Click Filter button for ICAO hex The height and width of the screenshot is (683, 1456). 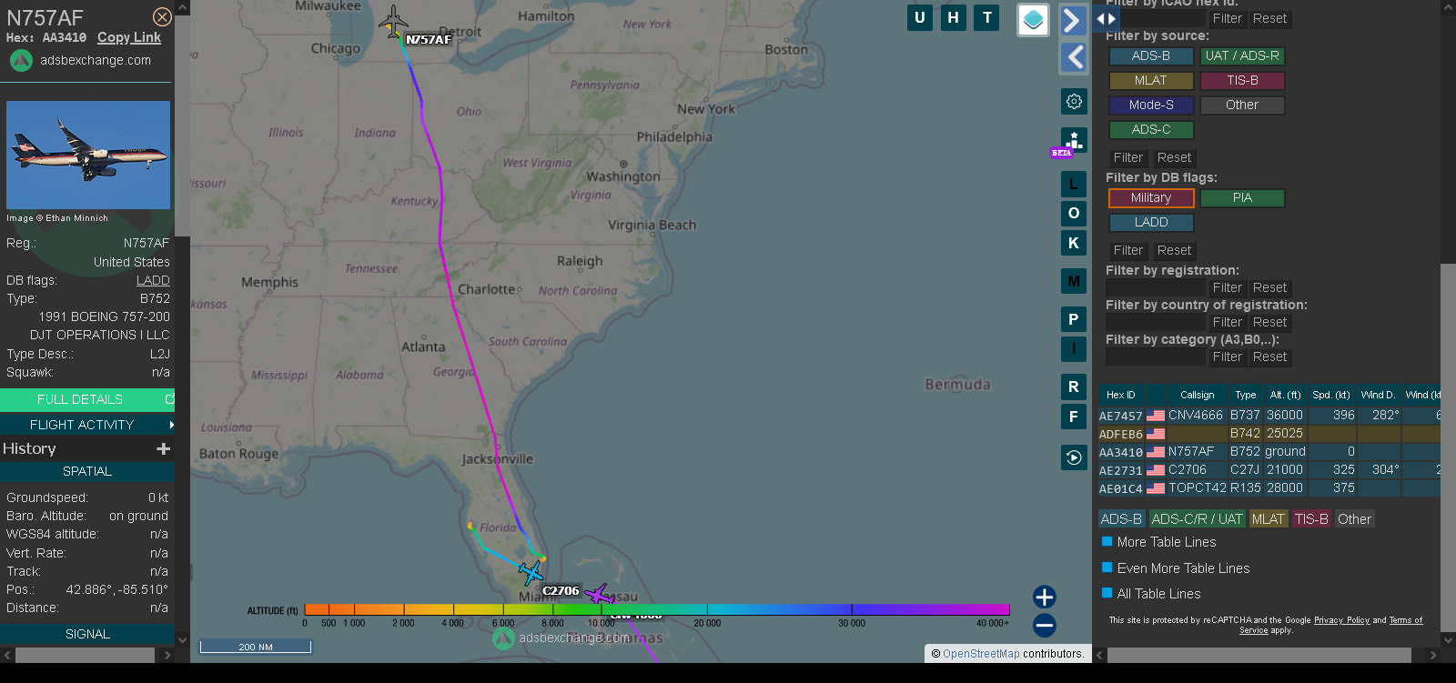point(1227,18)
